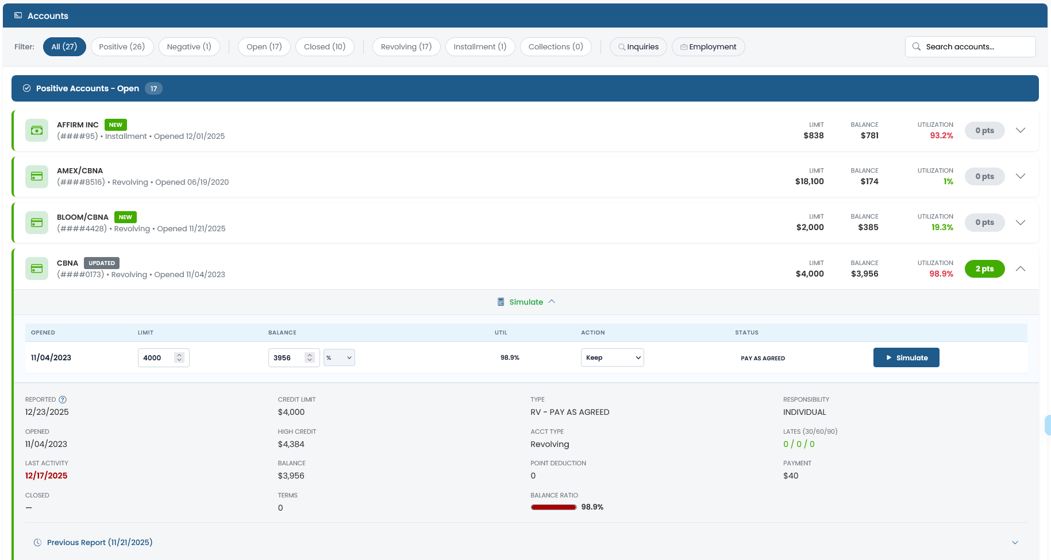Toggle the Installment (1) filter
Viewport: 1051px width, 560px height.
coord(480,46)
